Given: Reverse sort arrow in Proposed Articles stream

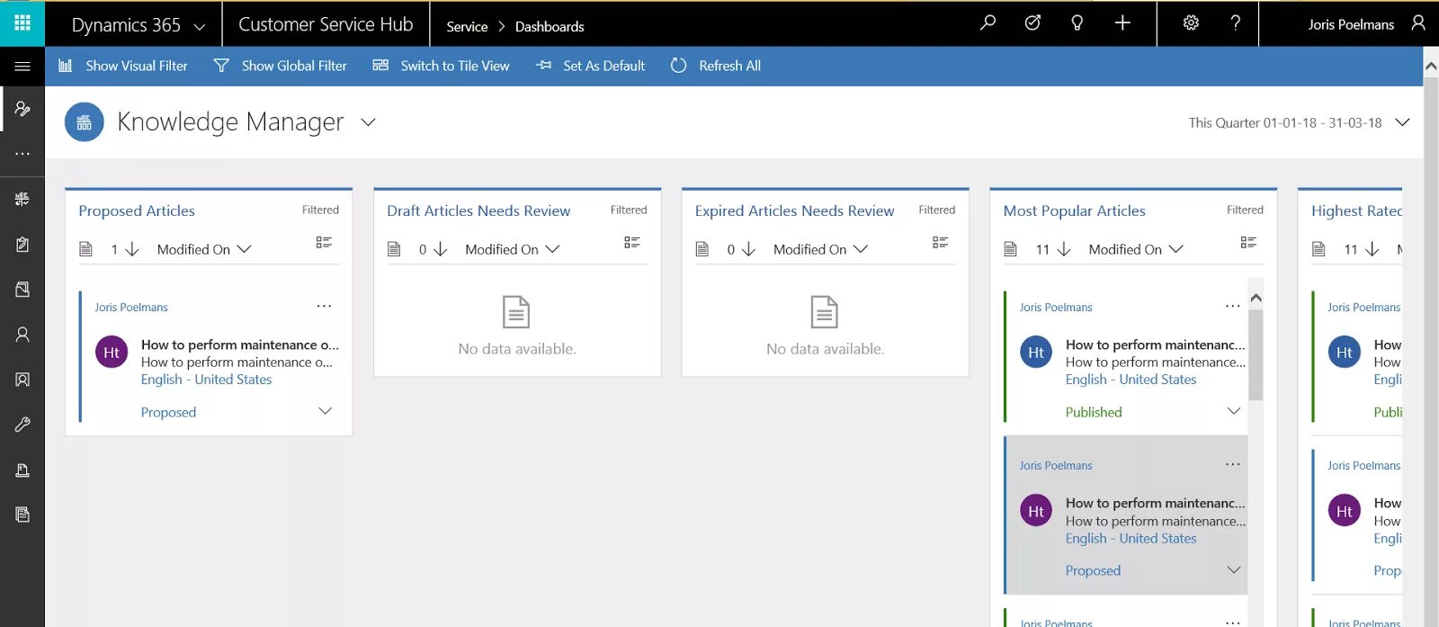Looking at the screenshot, I should (x=132, y=249).
